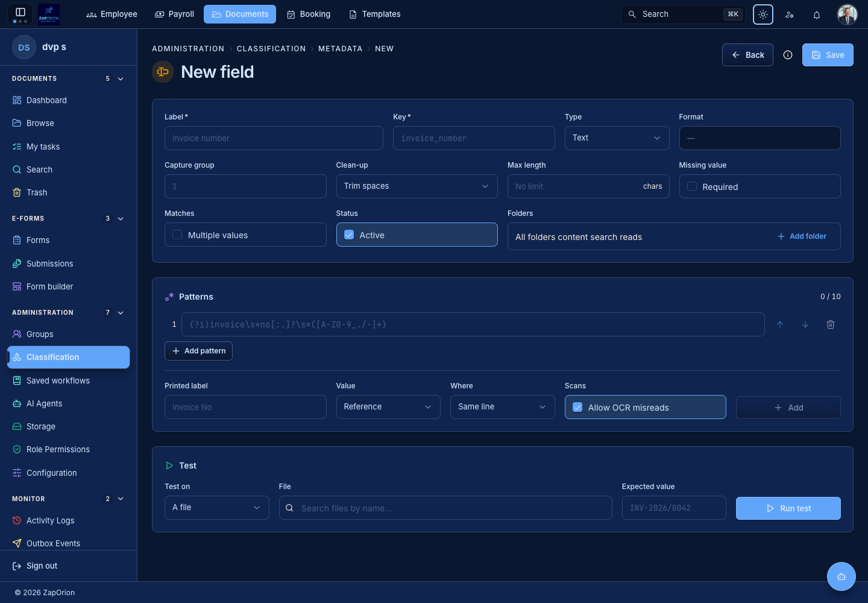This screenshot has width=868, height=603.
Task: Uncheck the Active status checkbox
Action: point(349,235)
